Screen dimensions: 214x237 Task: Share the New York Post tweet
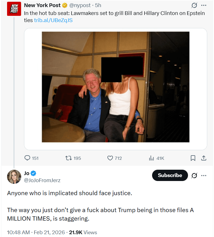tap(204, 158)
